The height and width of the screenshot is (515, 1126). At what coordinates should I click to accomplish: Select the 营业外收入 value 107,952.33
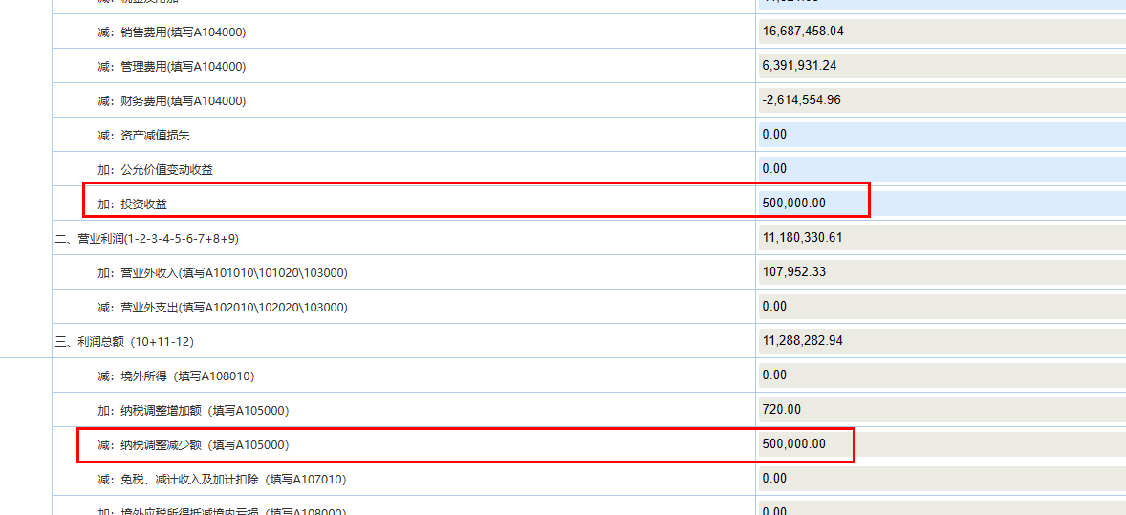coord(942,272)
